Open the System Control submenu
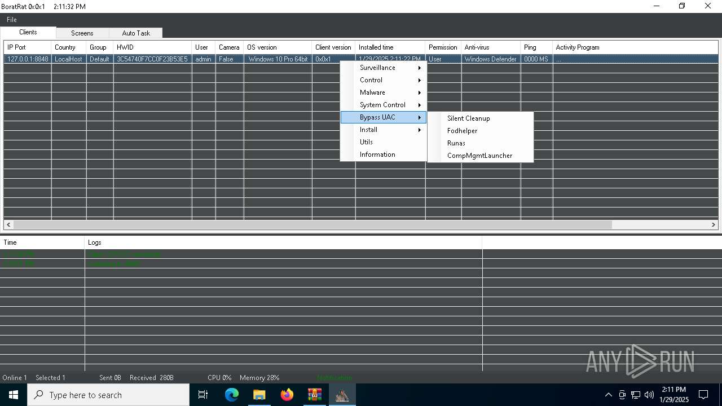722x406 pixels. 384,105
